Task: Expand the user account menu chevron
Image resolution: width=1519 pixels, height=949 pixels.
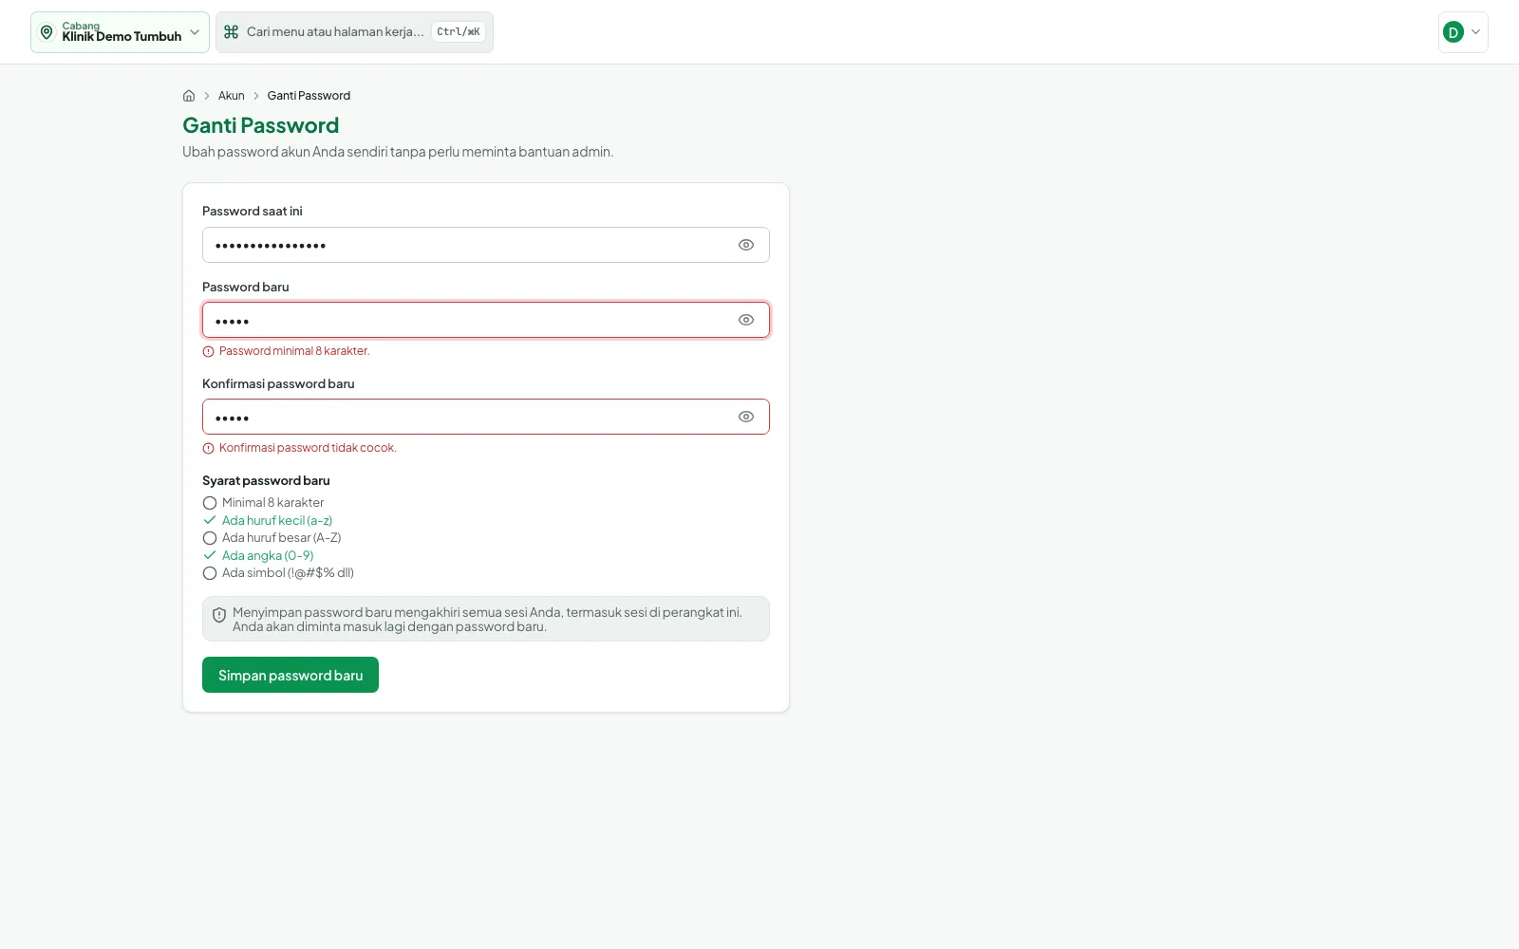Action: [1475, 32]
